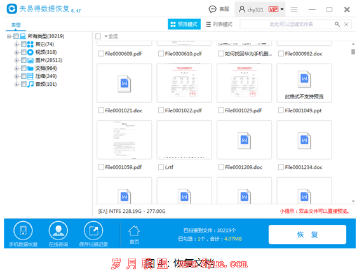Image resolution: width=357 pixels, height=270 pixels.
Task: Open the hamburger menu in the title bar
Action: coord(294,10)
